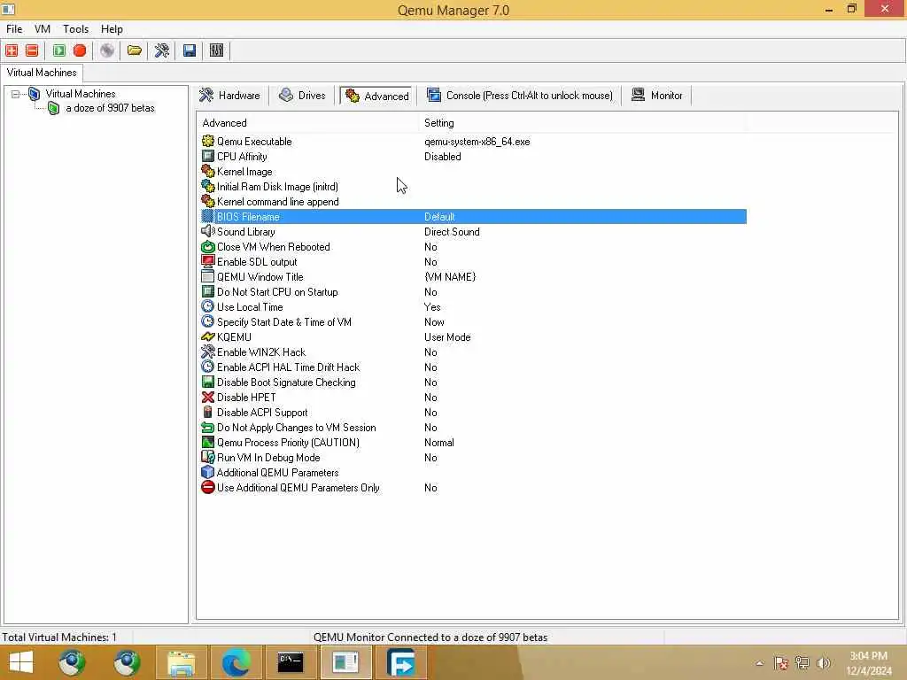Open the Command Prompt taskbar icon

click(291, 662)
